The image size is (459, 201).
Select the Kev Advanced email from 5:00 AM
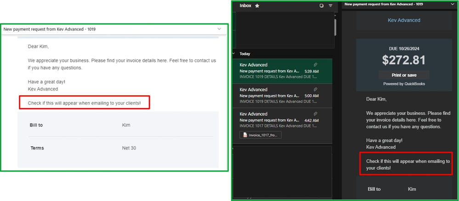[283, 96]
